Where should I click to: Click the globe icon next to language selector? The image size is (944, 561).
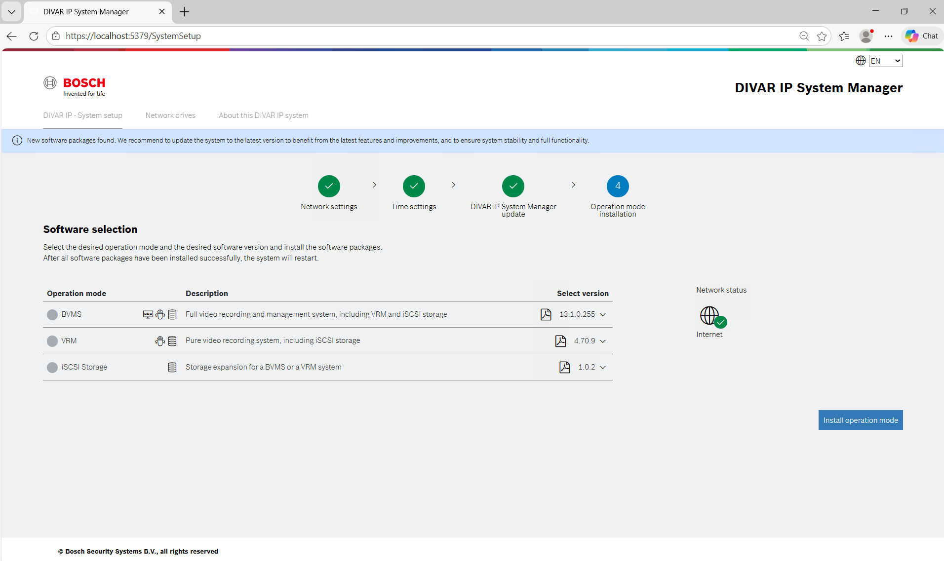coord(861,60)
